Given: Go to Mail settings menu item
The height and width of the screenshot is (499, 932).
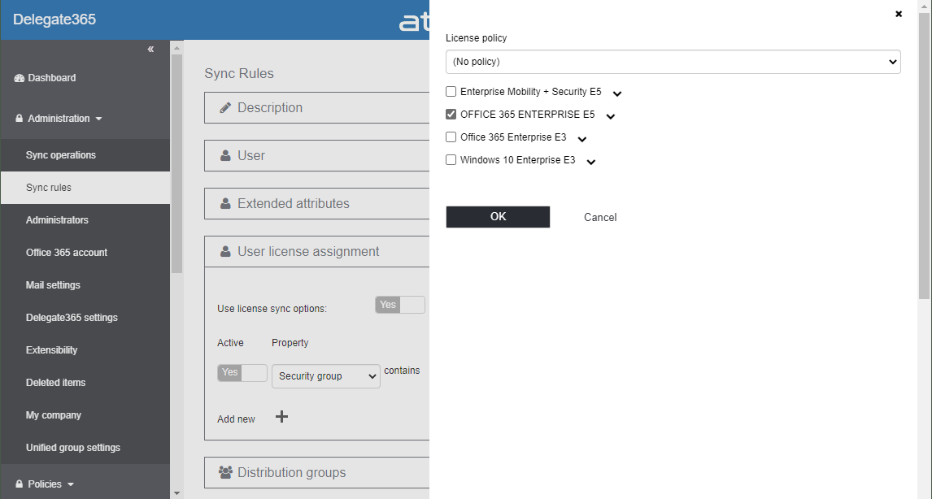Looking at the screenshot, I should point(53,285).
